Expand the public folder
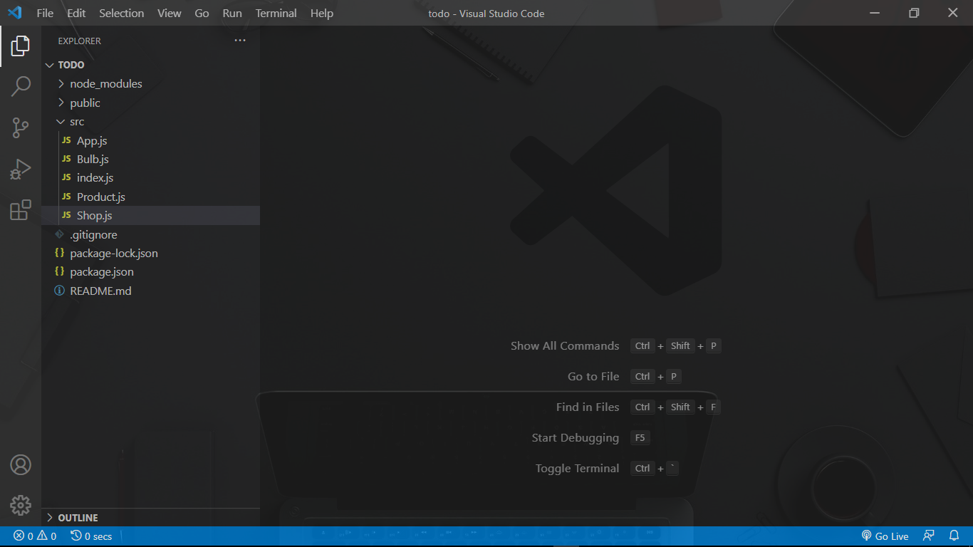The image size is (973, 547). click(x=61, y=103)
